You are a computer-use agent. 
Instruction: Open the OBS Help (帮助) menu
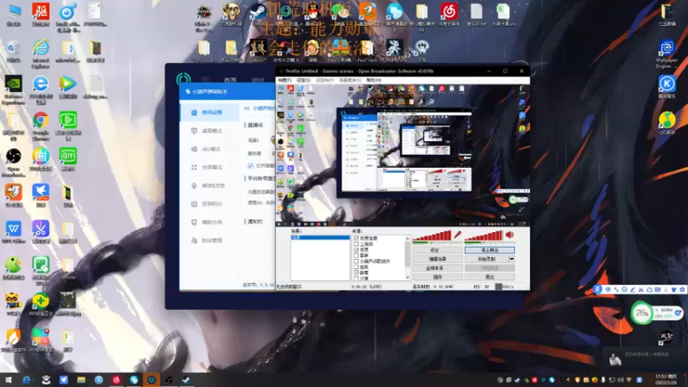coord(374,80)
